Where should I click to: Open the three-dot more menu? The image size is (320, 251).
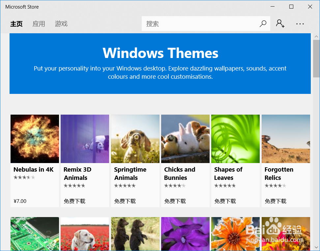[300, 24]
